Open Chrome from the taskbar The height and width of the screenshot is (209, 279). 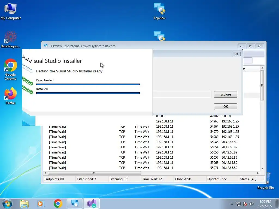(58, 204)
